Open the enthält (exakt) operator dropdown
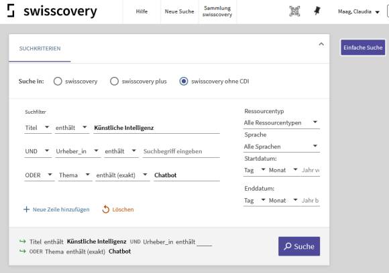 coord(123,175)
